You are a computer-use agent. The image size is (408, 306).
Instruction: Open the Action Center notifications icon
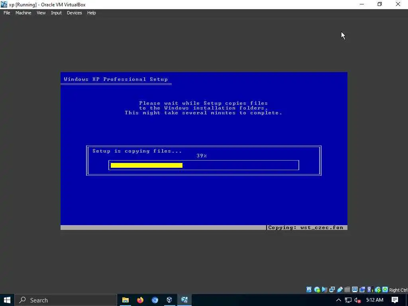pyautogui.click(x=395, y=300)
